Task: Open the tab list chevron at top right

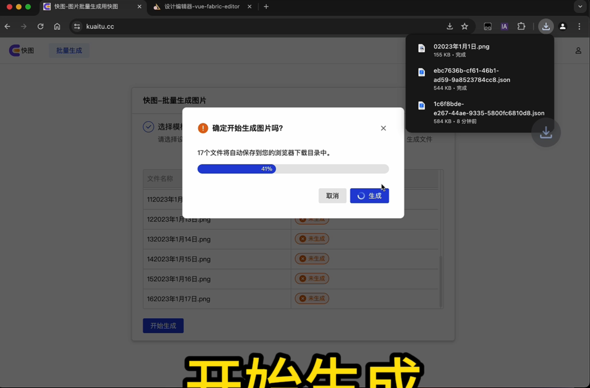Action: (x=580, y=6)
